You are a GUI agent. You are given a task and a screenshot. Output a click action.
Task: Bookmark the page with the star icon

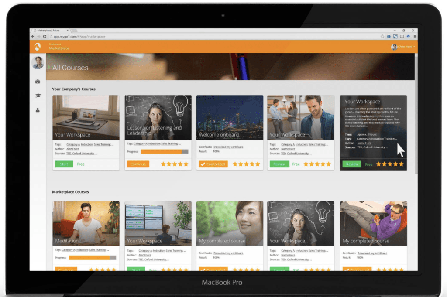[x=382, y=37]
